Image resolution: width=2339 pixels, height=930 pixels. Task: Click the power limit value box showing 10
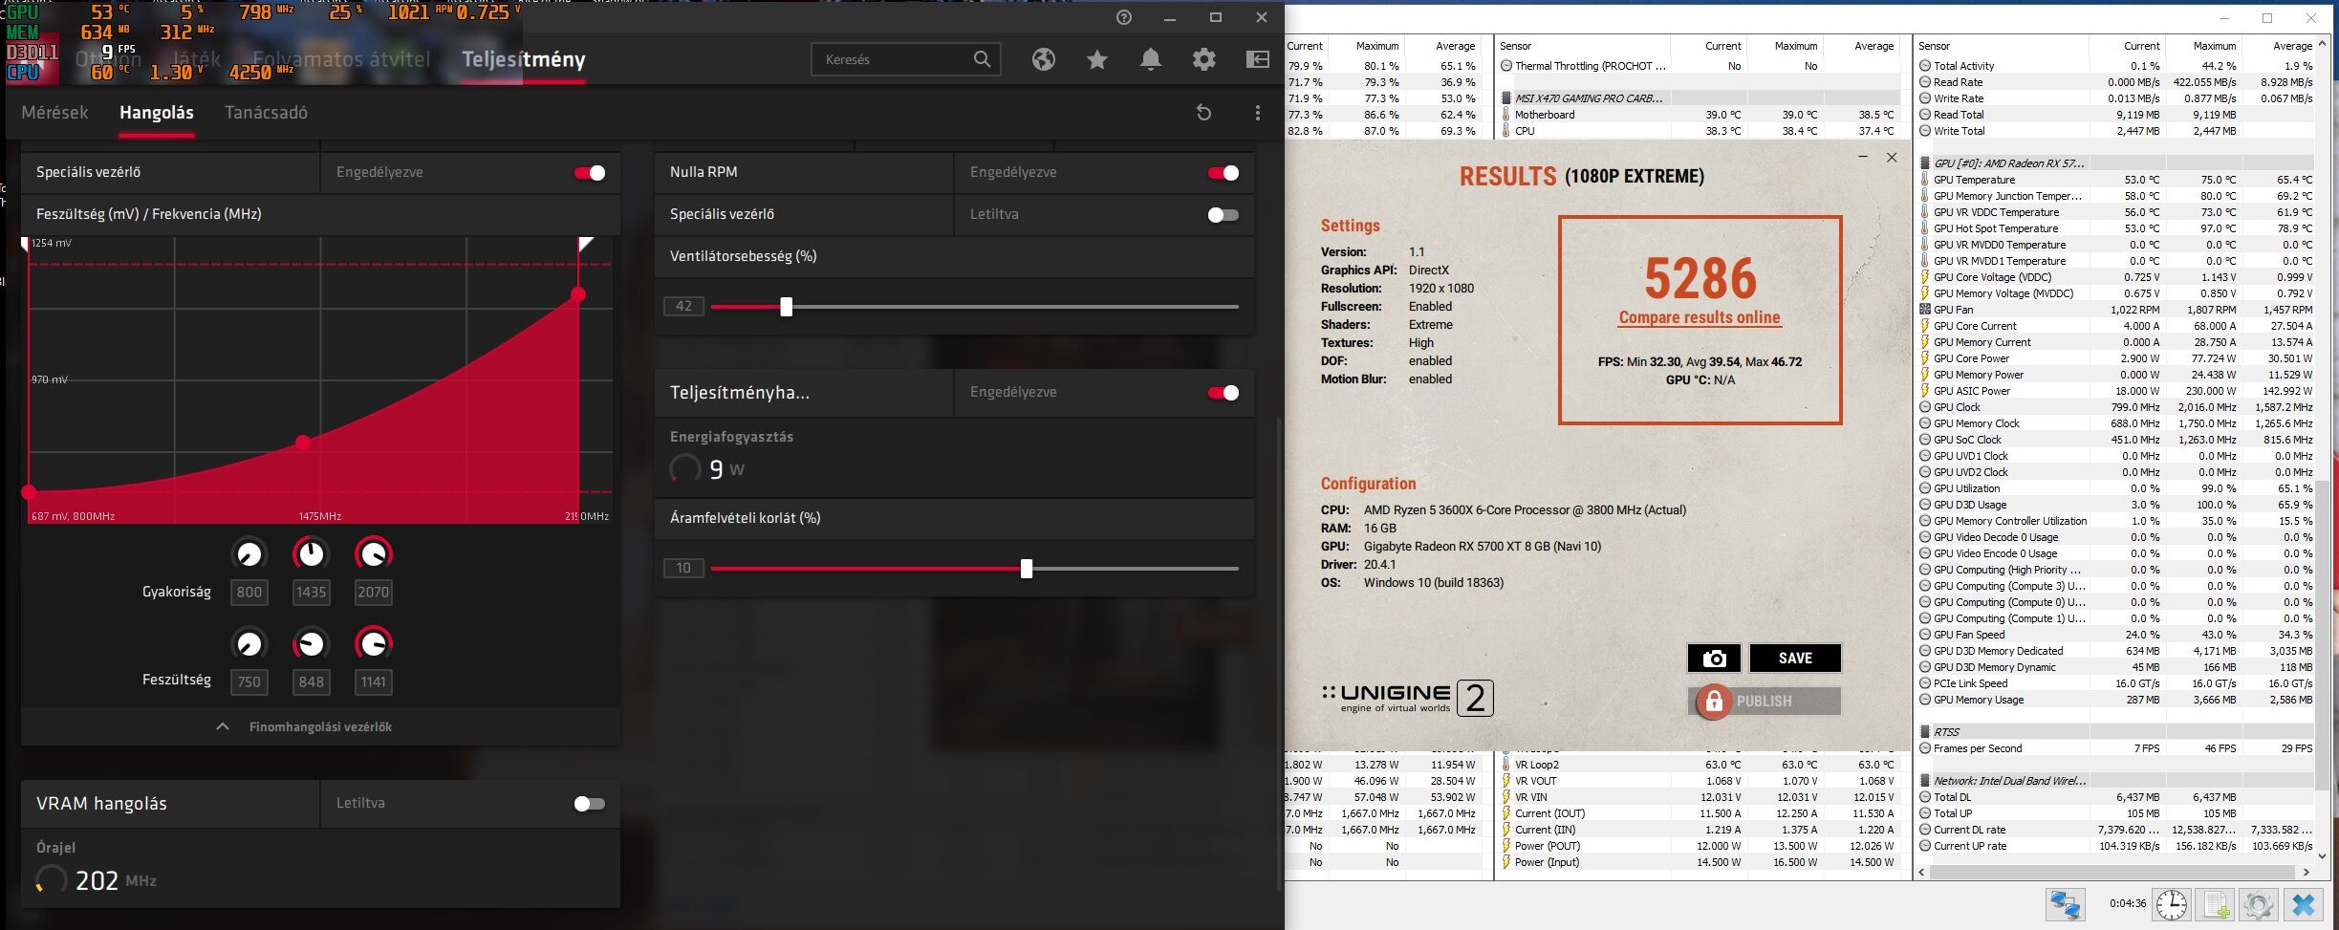(x=683, y=569)
